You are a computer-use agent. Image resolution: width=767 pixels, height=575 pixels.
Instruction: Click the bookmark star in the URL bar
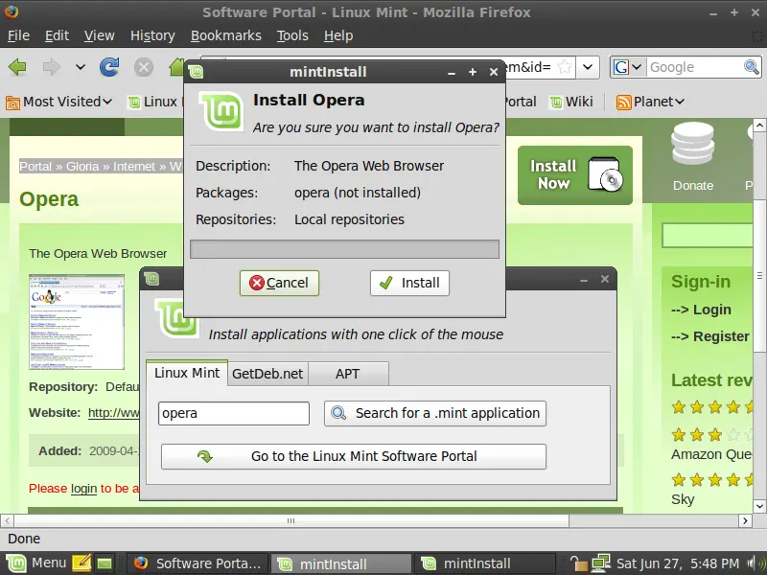(565, 67)
